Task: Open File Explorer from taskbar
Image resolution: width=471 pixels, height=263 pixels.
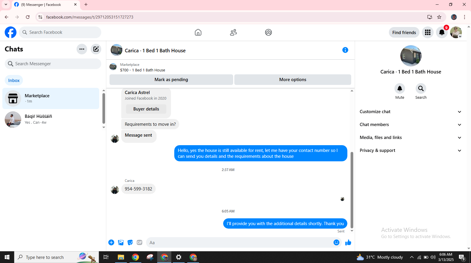Action: pyautogui.click(x=121, y=257)
